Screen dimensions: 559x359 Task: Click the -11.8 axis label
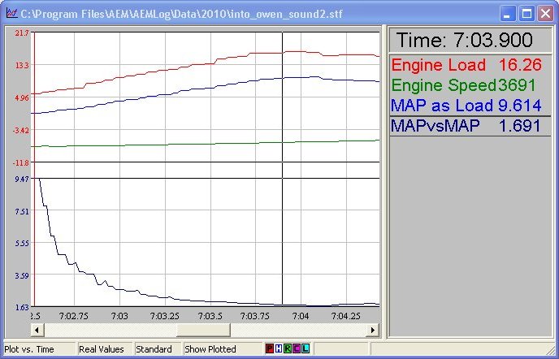21,163
